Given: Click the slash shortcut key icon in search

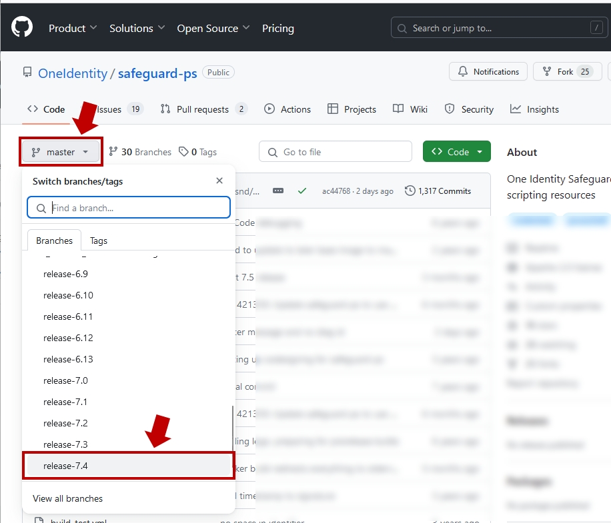Looking at the screenshot, I should (596, 27).
